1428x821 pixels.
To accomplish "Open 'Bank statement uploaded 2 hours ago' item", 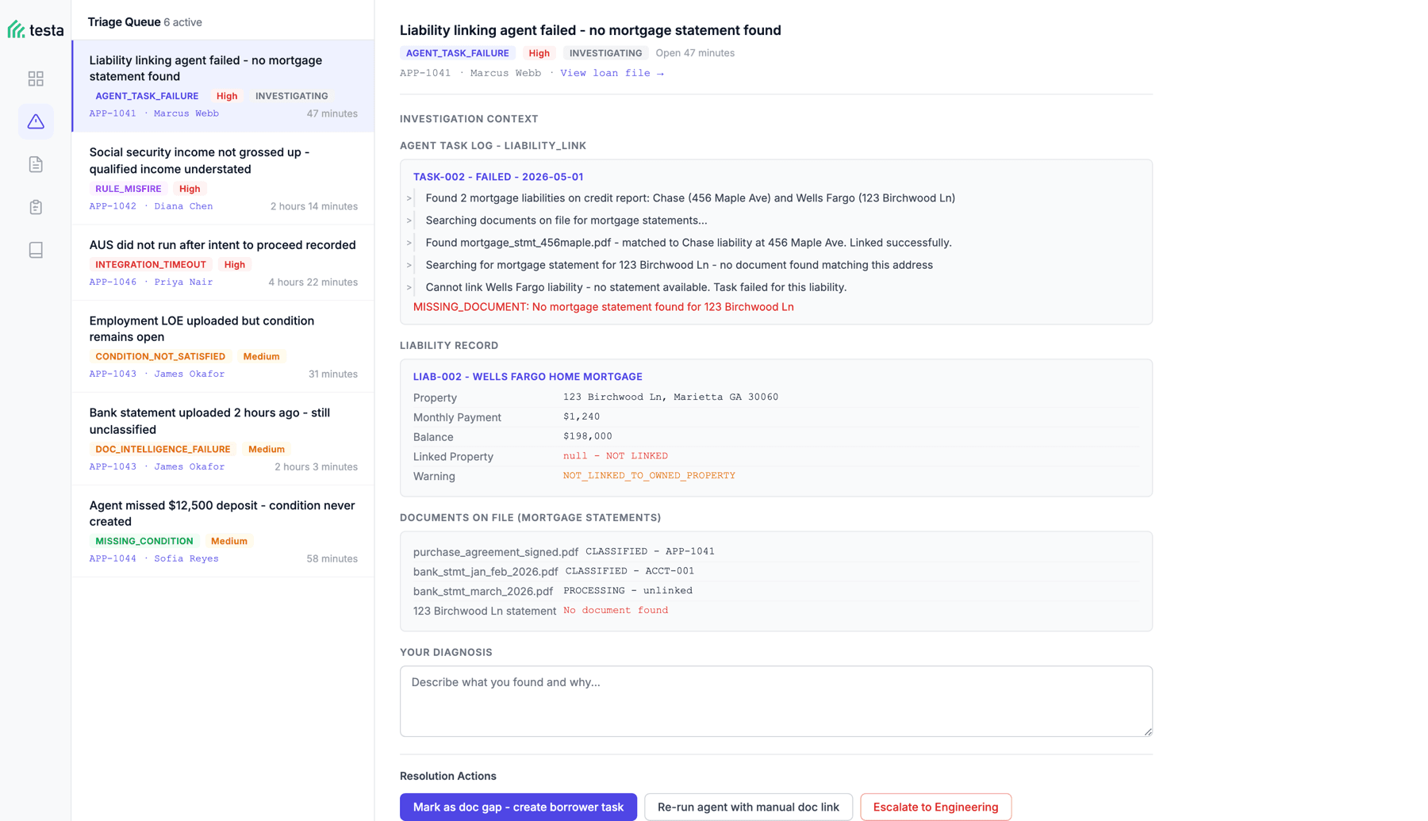I will (223, 439).
